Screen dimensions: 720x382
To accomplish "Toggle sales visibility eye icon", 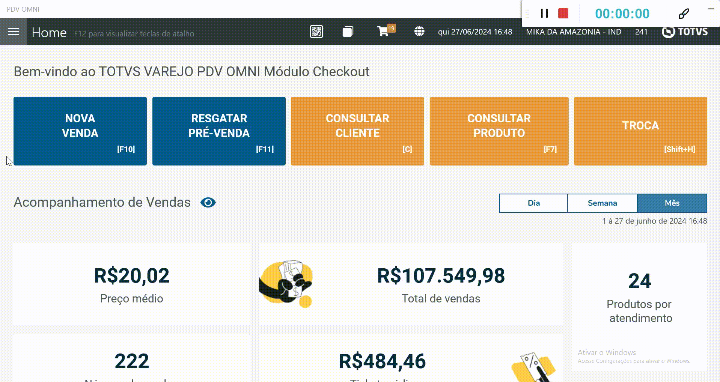I will pos(208,203).
